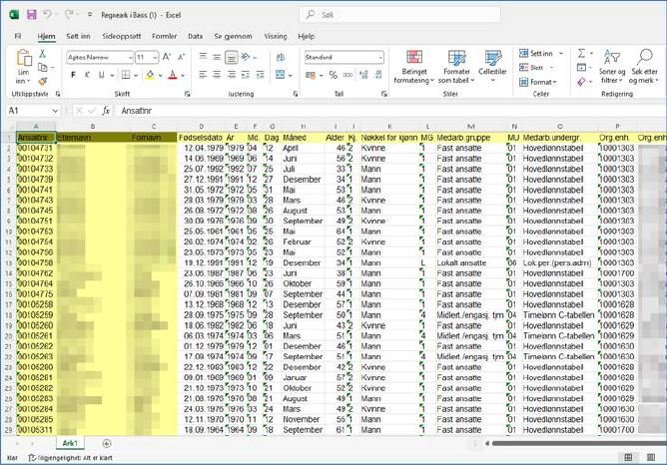Toggle middle vertical alignment
Viewport: 667px width, 465px height.
(217, 57)
